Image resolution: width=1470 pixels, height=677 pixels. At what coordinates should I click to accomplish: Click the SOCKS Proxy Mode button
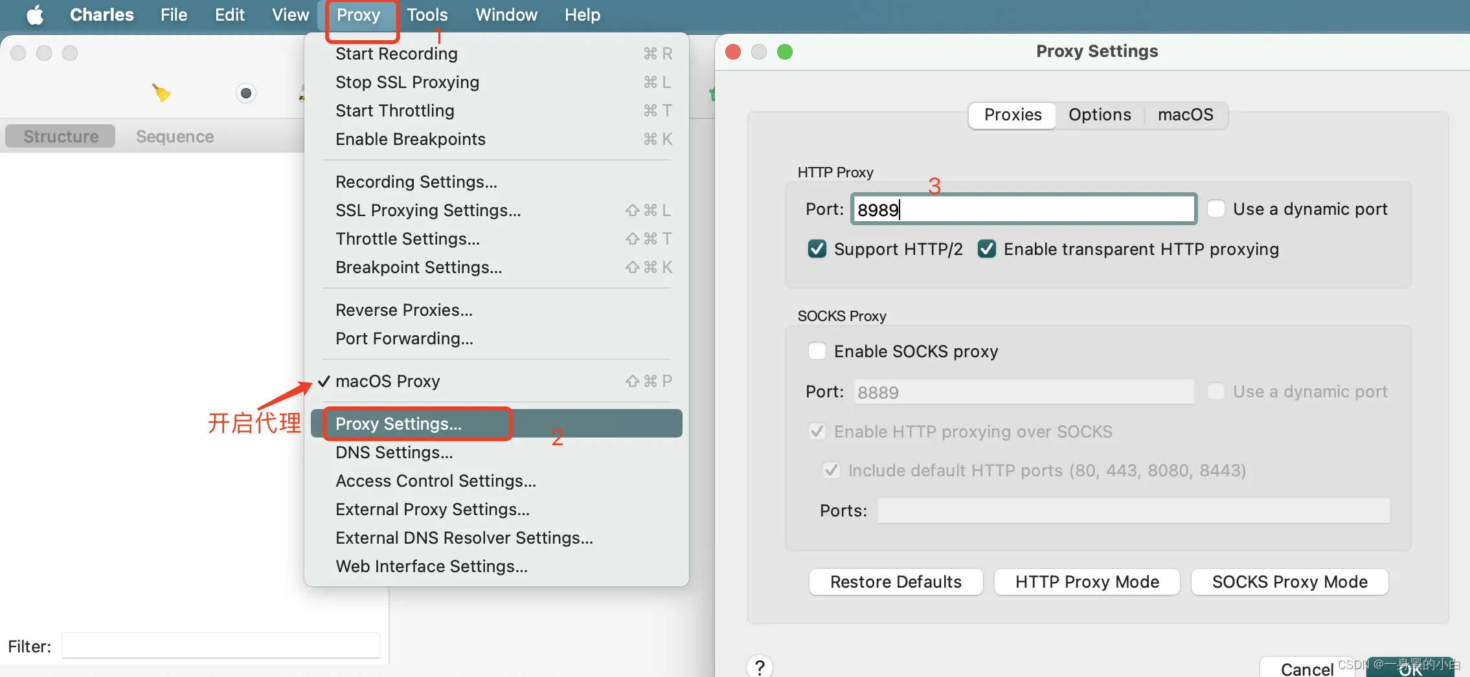coord(1289,582)
